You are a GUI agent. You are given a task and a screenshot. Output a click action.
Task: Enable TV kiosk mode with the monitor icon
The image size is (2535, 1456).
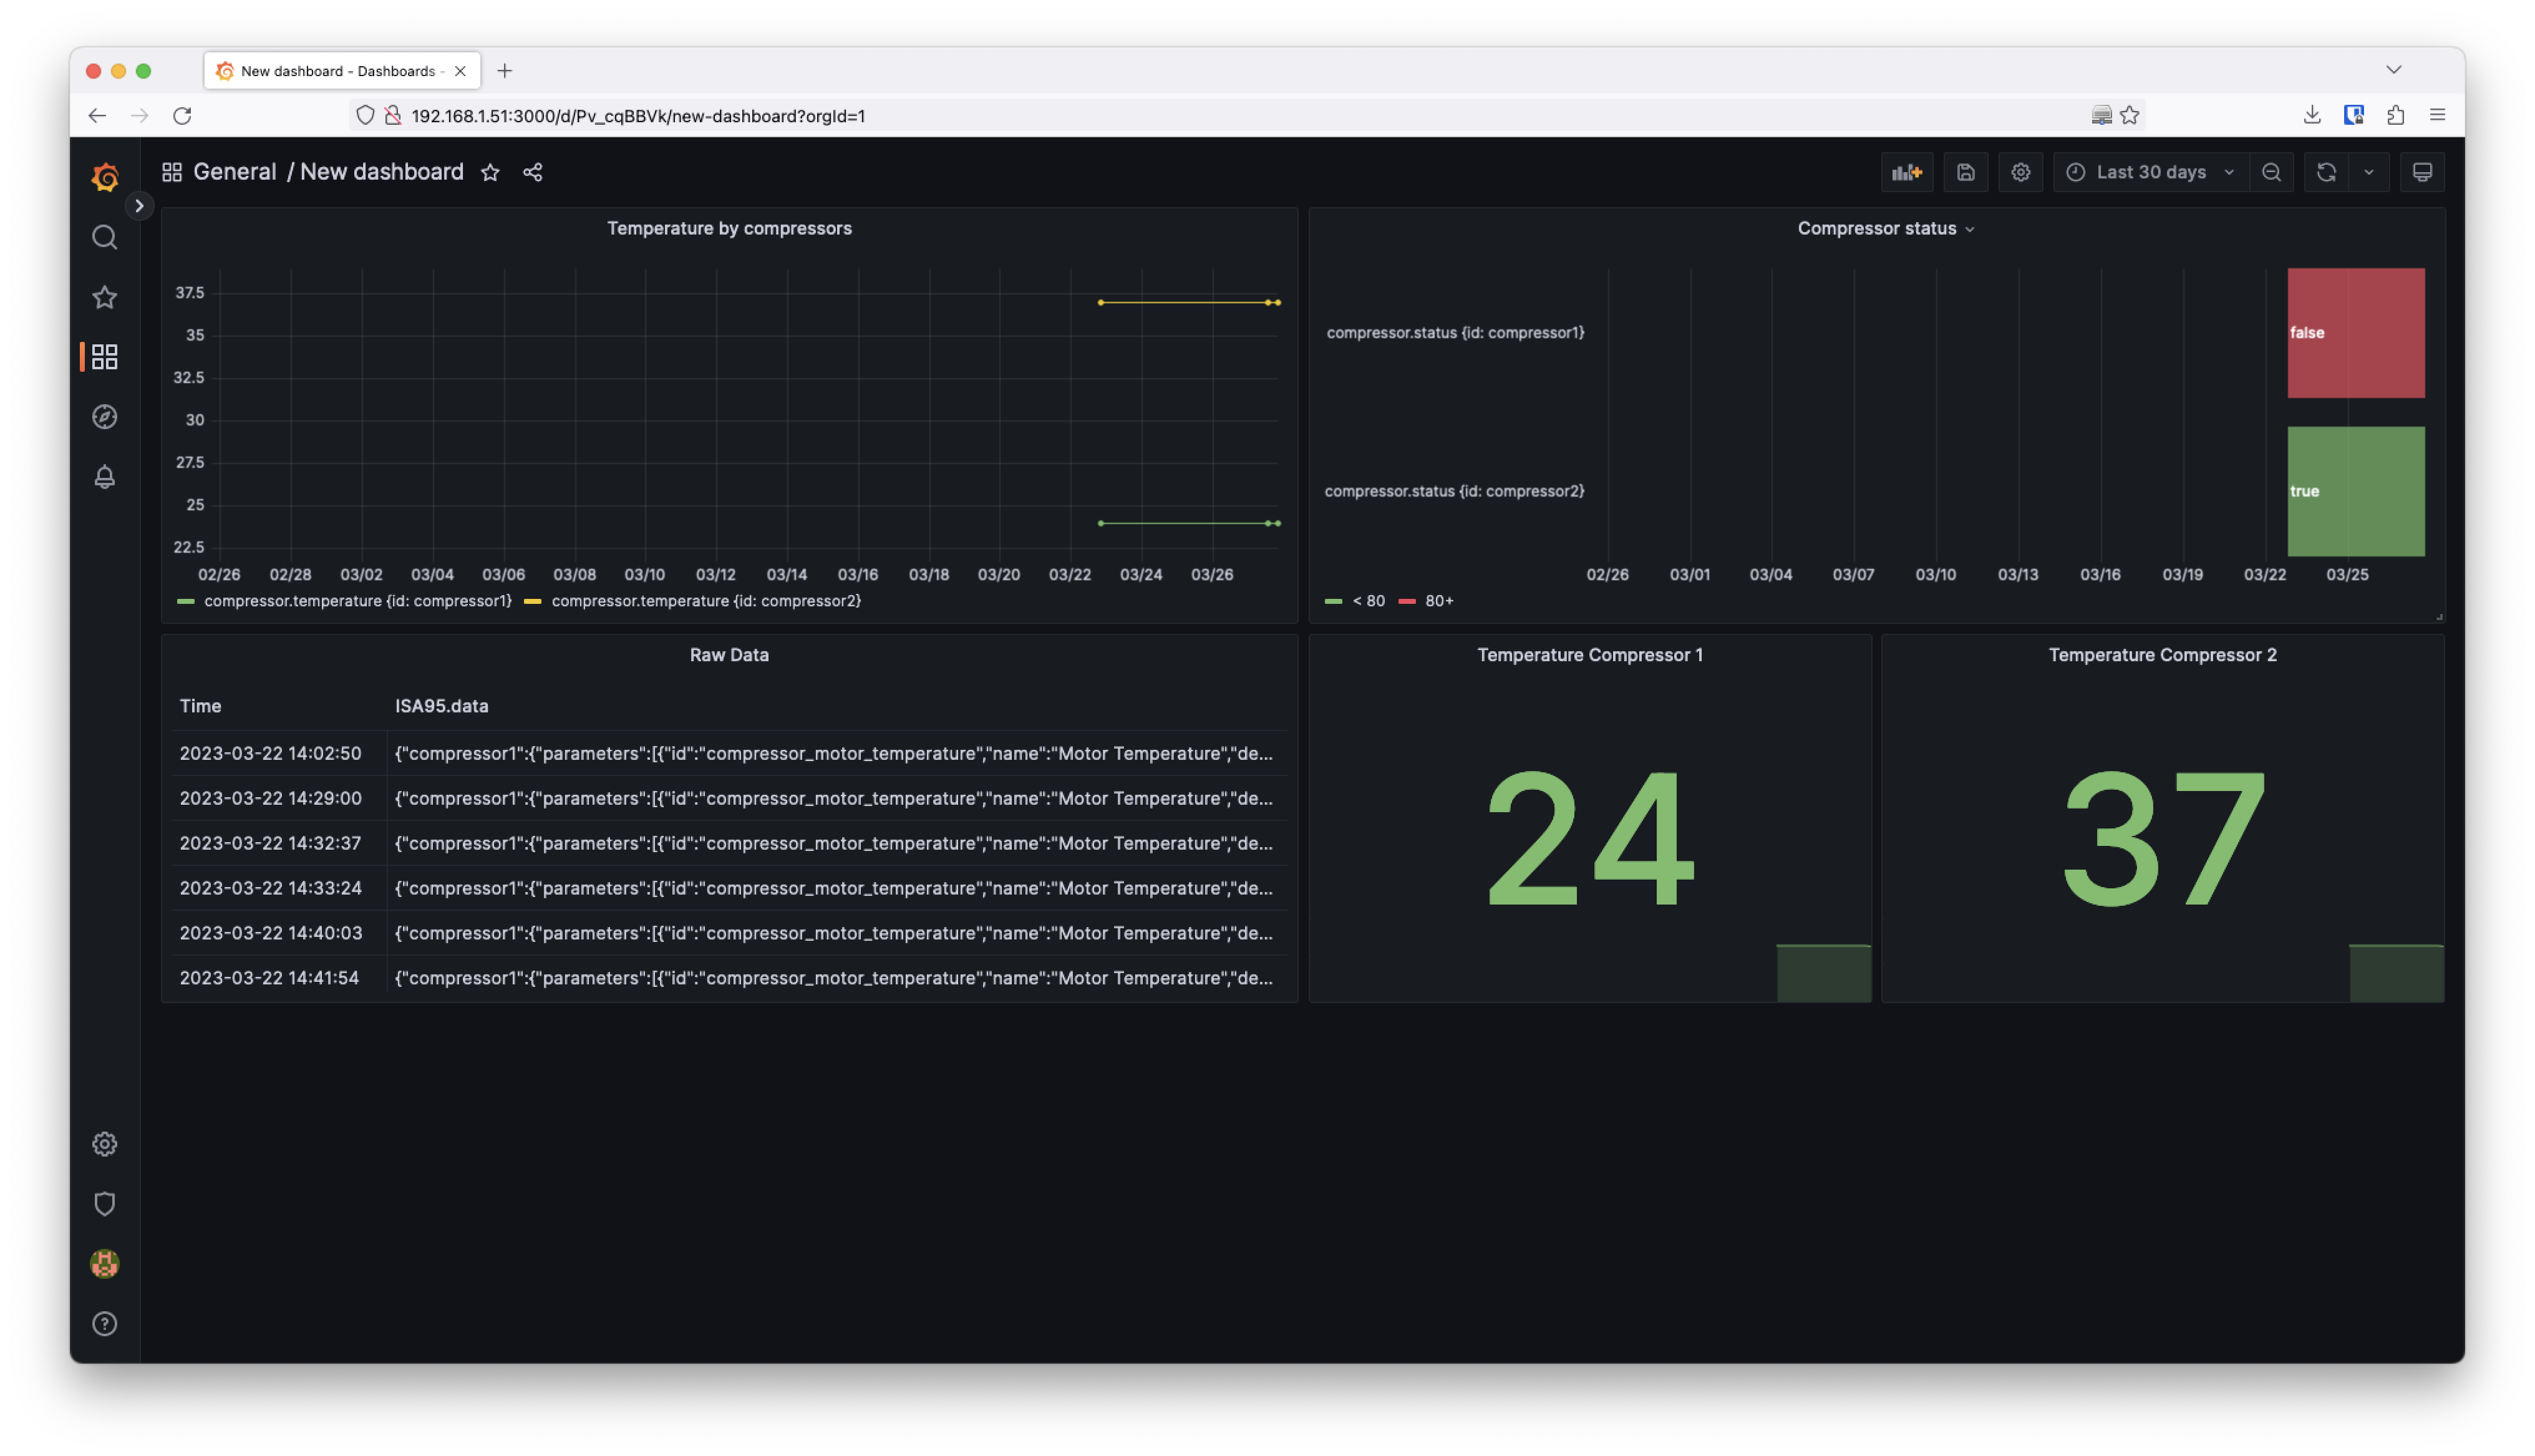2423,172
